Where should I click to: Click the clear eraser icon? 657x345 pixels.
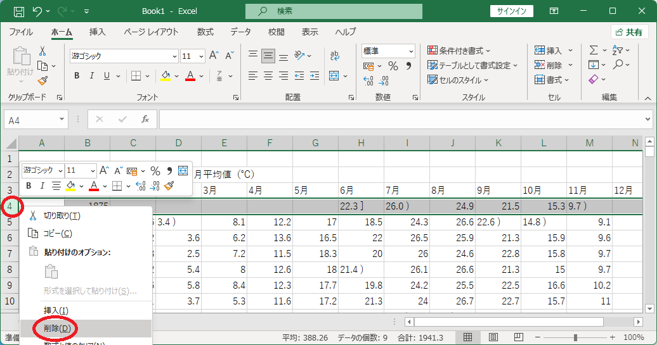pos(594,79)
